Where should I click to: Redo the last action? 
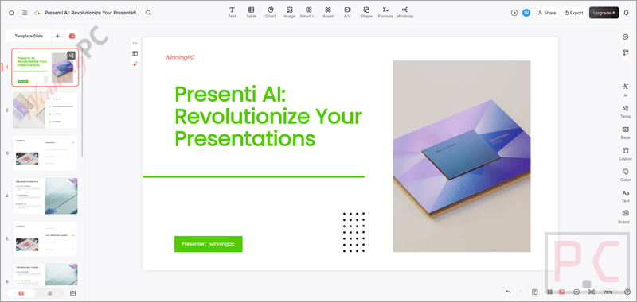(520, 292)
